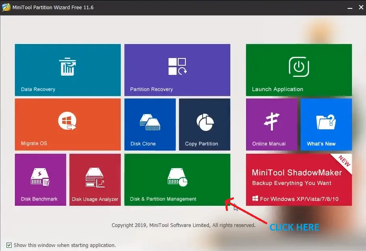Click MiniTool app icon in title bar

[x=6, y=7]
